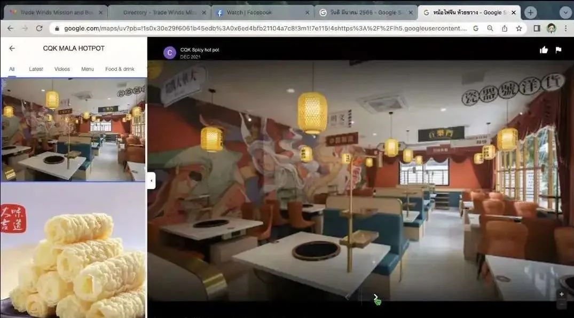
Task: Open the zoom magnifier in the address bar
Action: click(x=490, y=28)
